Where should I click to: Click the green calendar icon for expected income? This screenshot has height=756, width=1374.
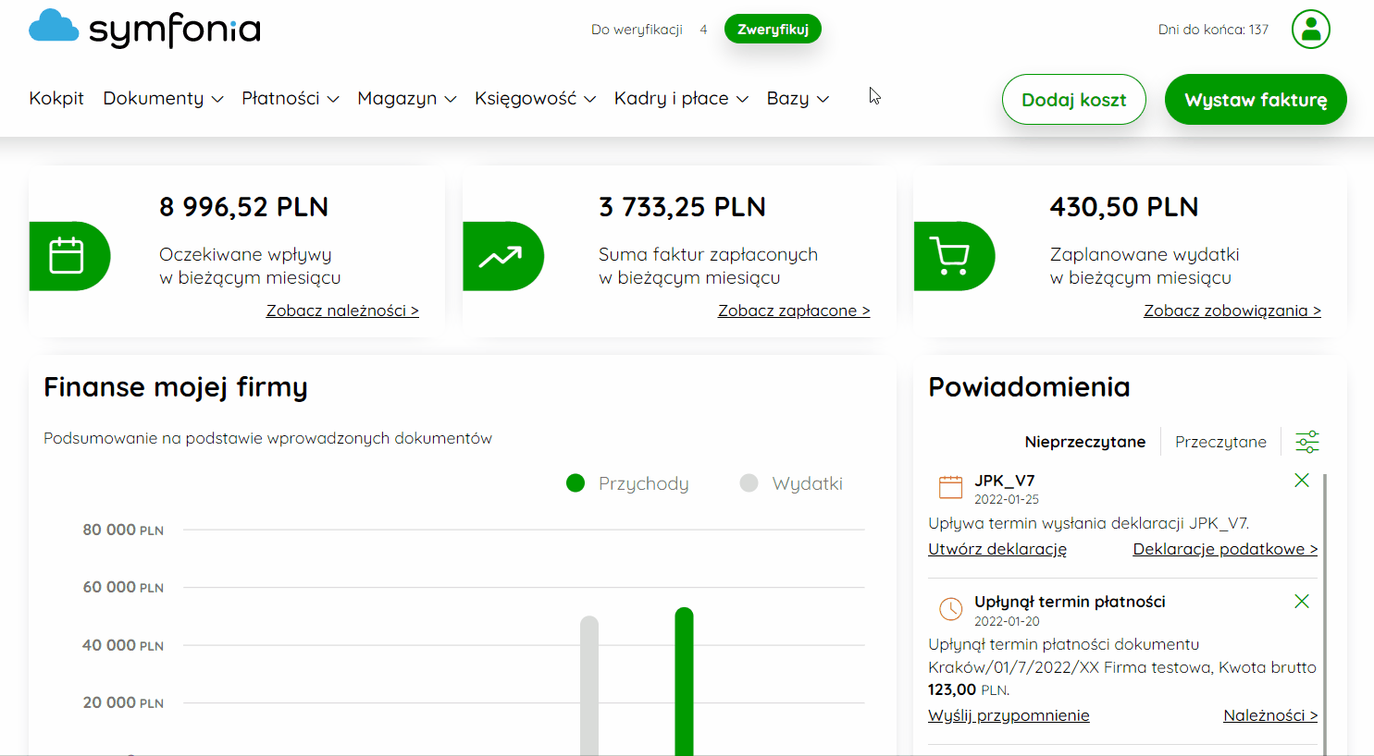(69, 256)
